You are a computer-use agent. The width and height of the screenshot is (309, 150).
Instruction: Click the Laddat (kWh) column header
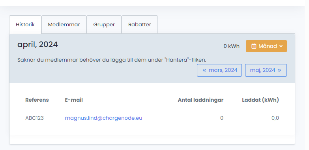[x=260, y=100]
